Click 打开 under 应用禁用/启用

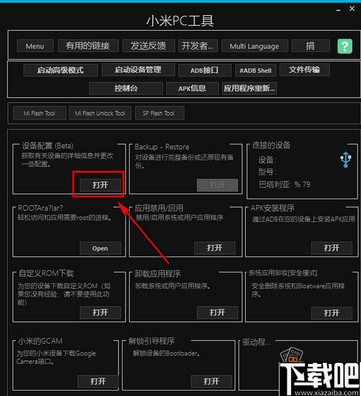(215, 248)
